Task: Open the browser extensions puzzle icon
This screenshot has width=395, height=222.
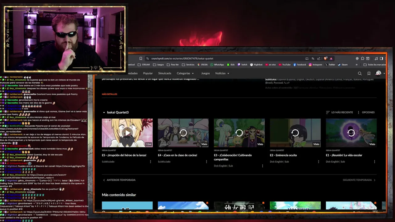Action: pos(363,59)
